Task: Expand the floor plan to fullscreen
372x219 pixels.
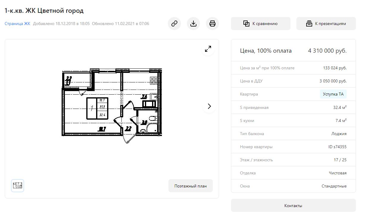Action: [208, 49]
